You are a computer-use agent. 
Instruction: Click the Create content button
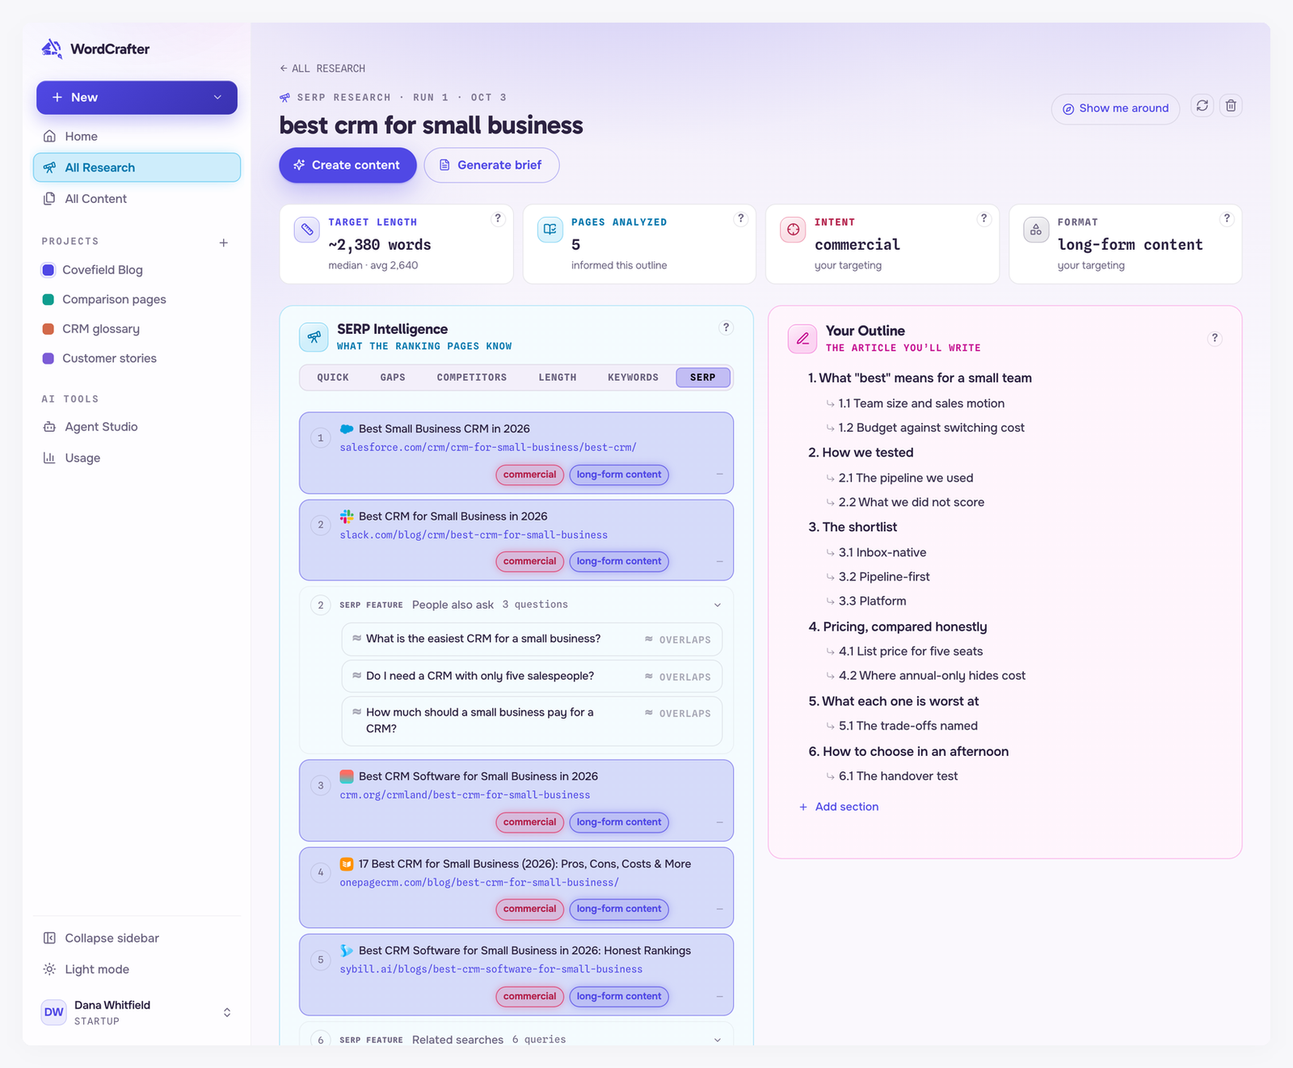coord(347,165)
